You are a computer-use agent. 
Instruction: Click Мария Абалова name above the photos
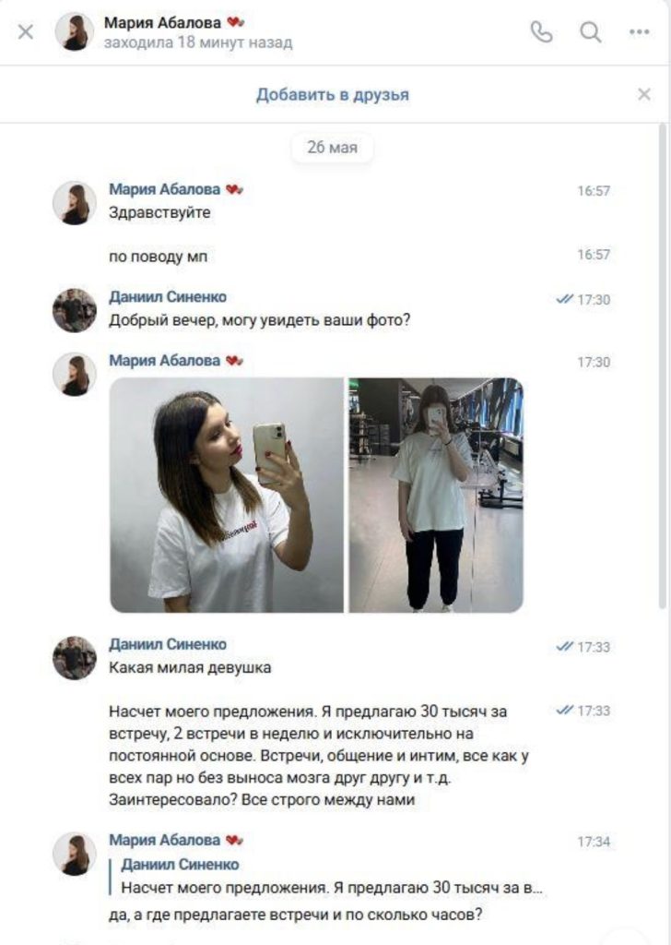tap(164, 361)
